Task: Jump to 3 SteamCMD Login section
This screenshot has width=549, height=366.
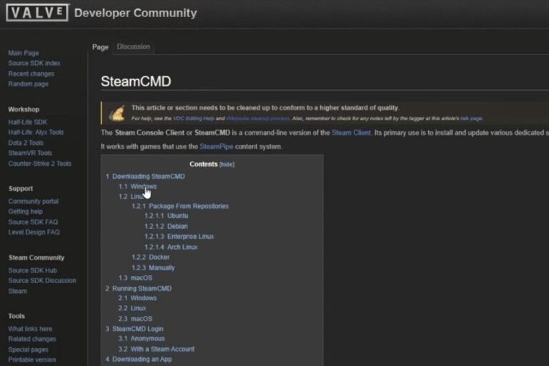Action: tap(134, 329)
